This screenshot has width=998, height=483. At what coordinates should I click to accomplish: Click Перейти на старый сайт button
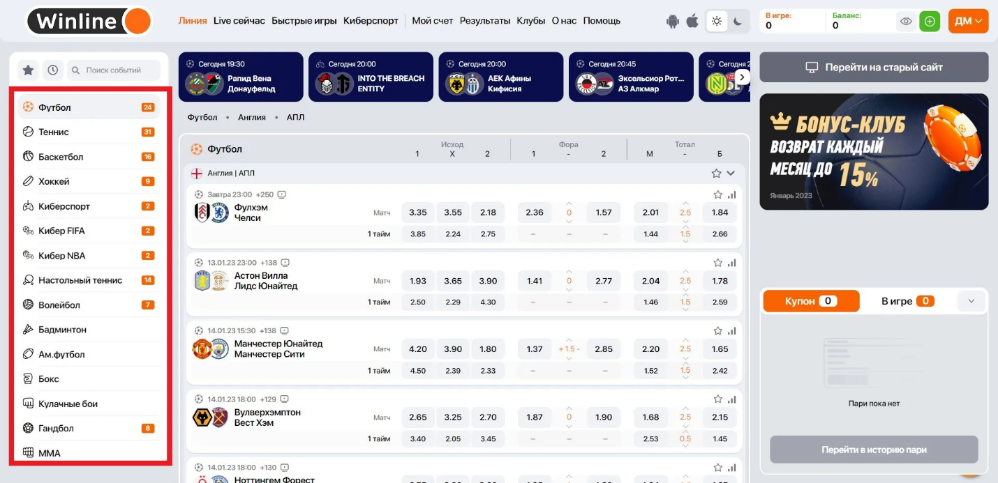click(x=874, y=68)
